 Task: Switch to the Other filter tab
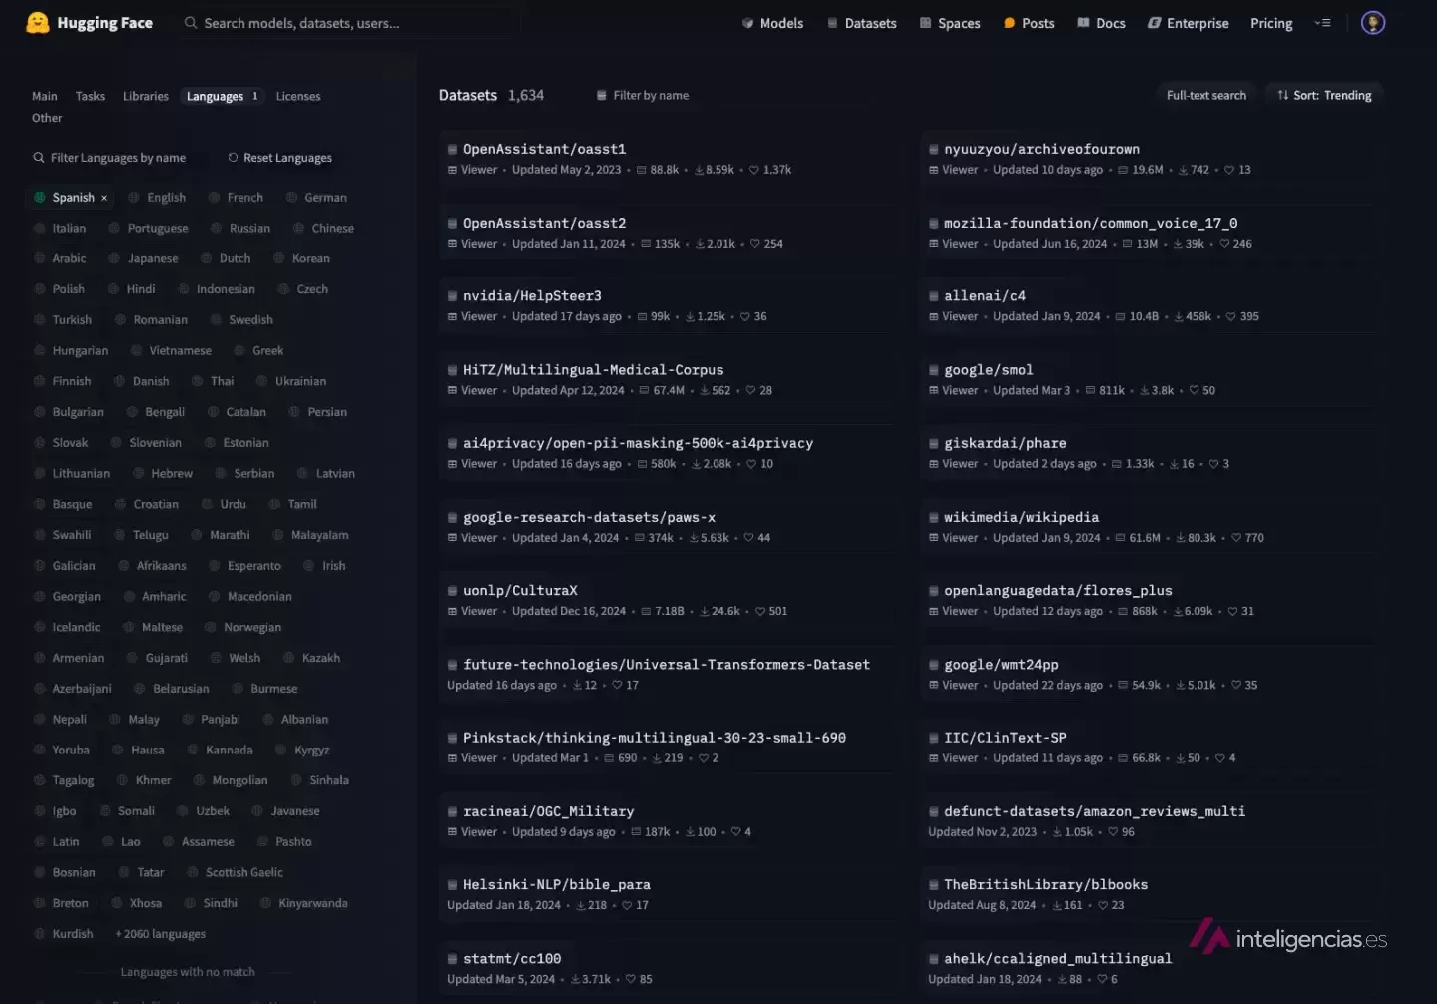click(x=47, y=118)
